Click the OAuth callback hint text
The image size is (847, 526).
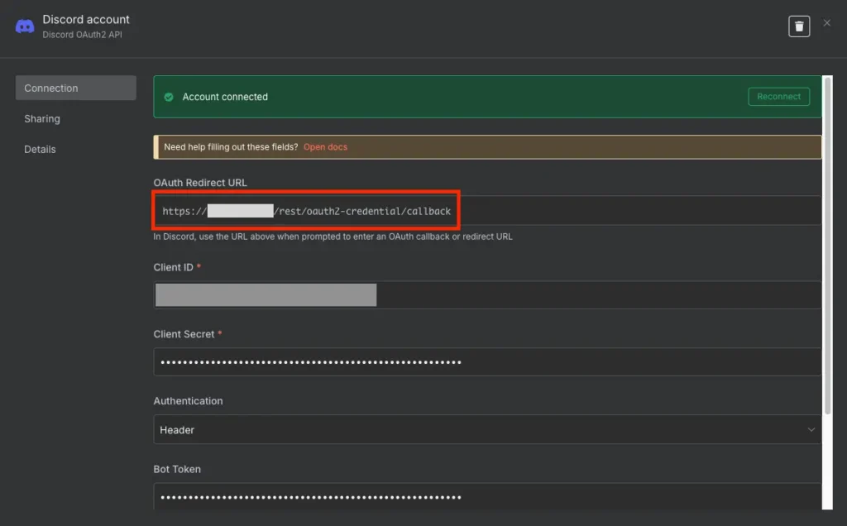pos(333,237)
